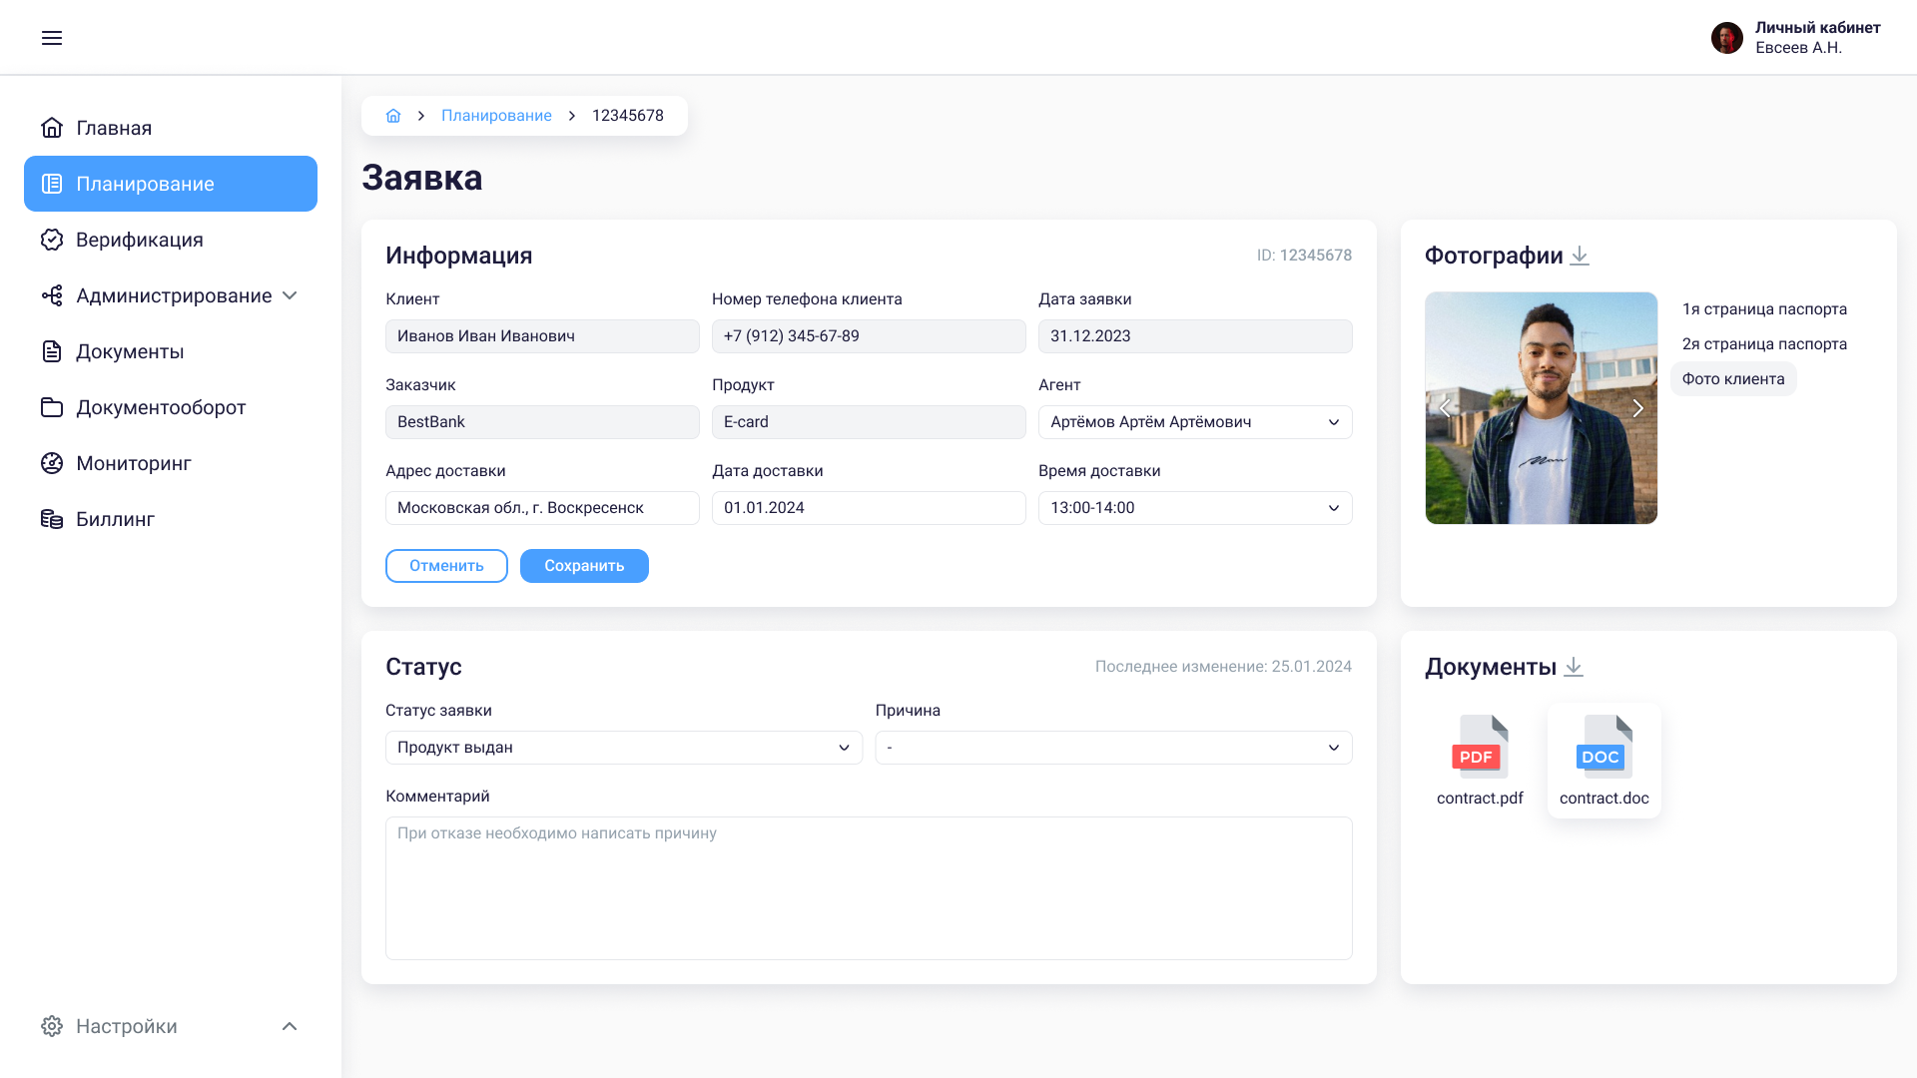Select the Верификация sidebar item

[140, 240]
